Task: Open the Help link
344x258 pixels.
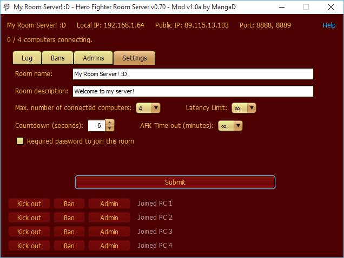Action: point(329,25)
